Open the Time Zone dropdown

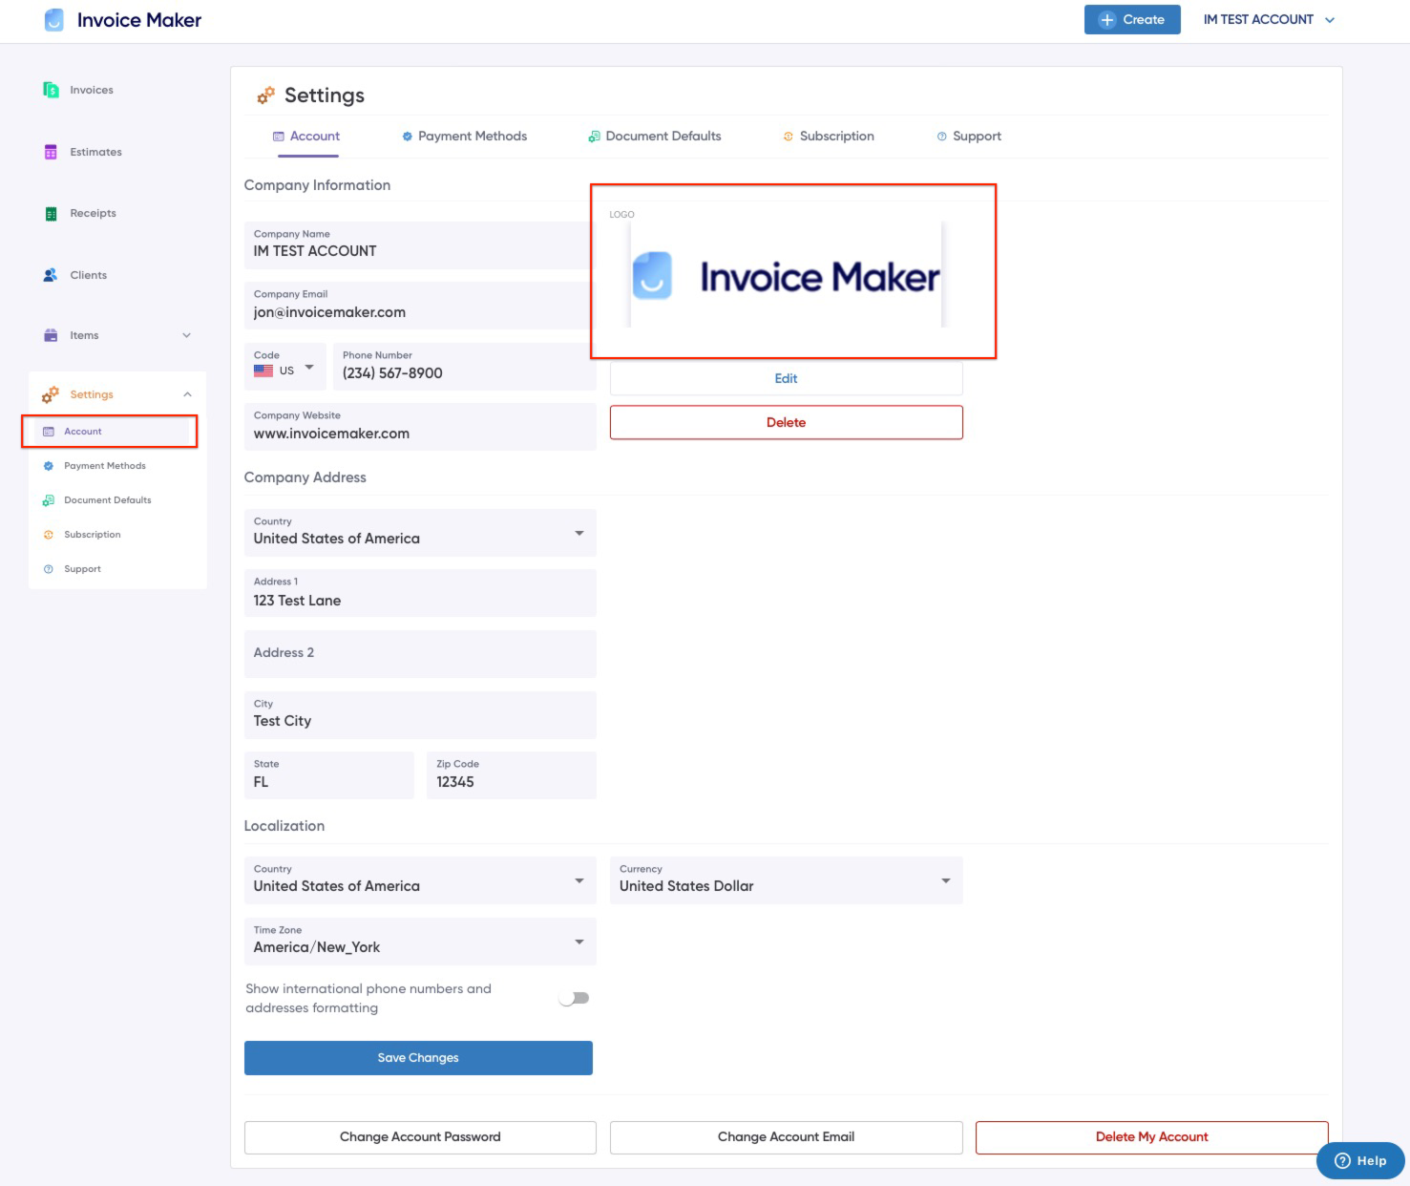(420, 942)
